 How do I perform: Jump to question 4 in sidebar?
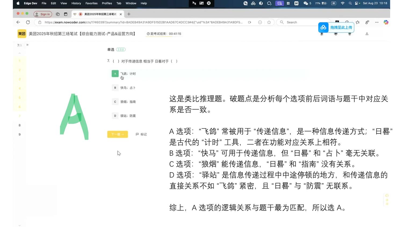click(x=20, y=88)
